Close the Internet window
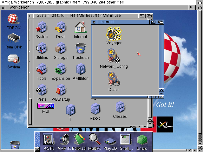The height and width of the screenshot is (152, 203). tap(94, 22)
